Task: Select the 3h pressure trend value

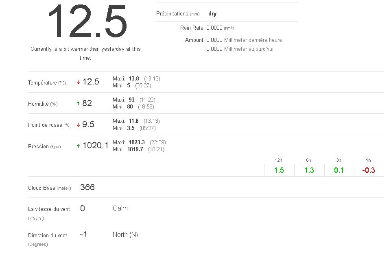Action: [339, 170]
